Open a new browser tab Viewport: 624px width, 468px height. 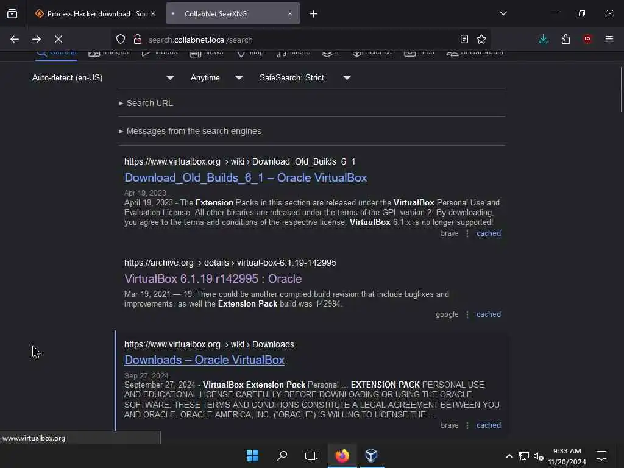314,14
